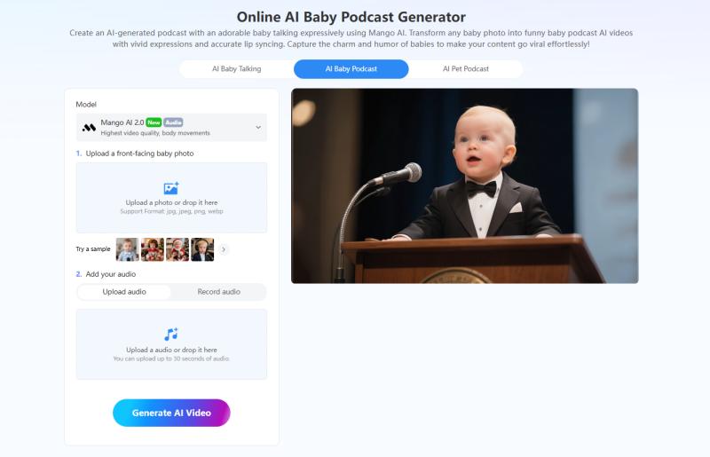Select the second sample with Christmas babies

[153, 249]
